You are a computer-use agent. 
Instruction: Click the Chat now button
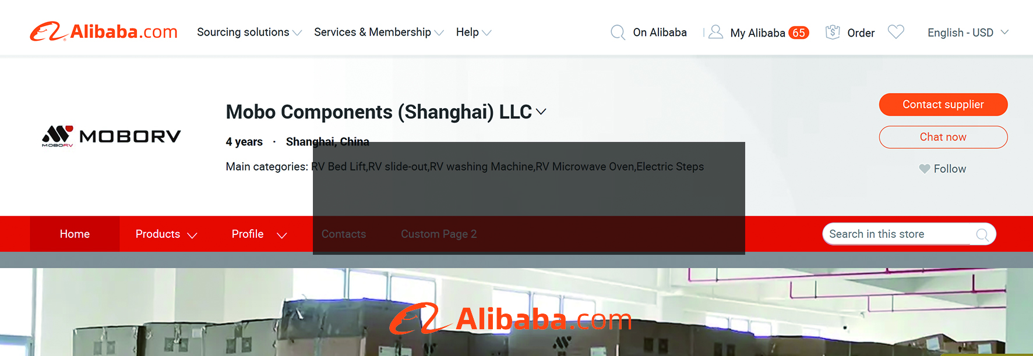(943, 137)
